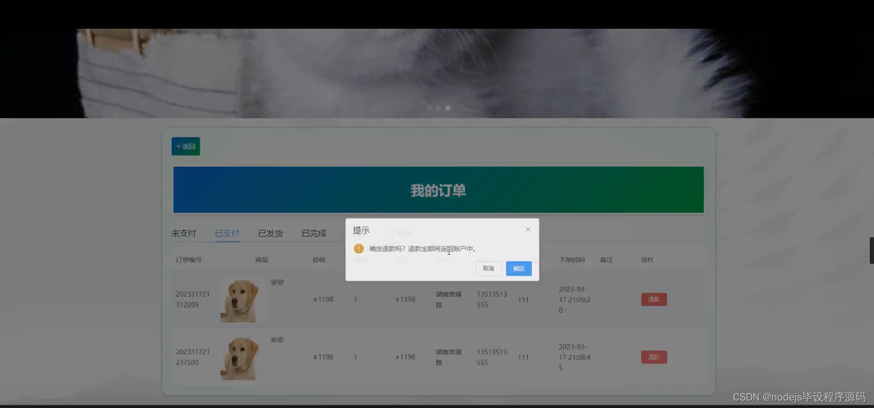Show the 已完成 orders tab
This screenshot has width=874, height=408.
point(314,233)
